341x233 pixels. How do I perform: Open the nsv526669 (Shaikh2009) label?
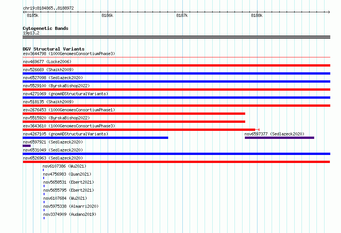click(x=48, y=70)
